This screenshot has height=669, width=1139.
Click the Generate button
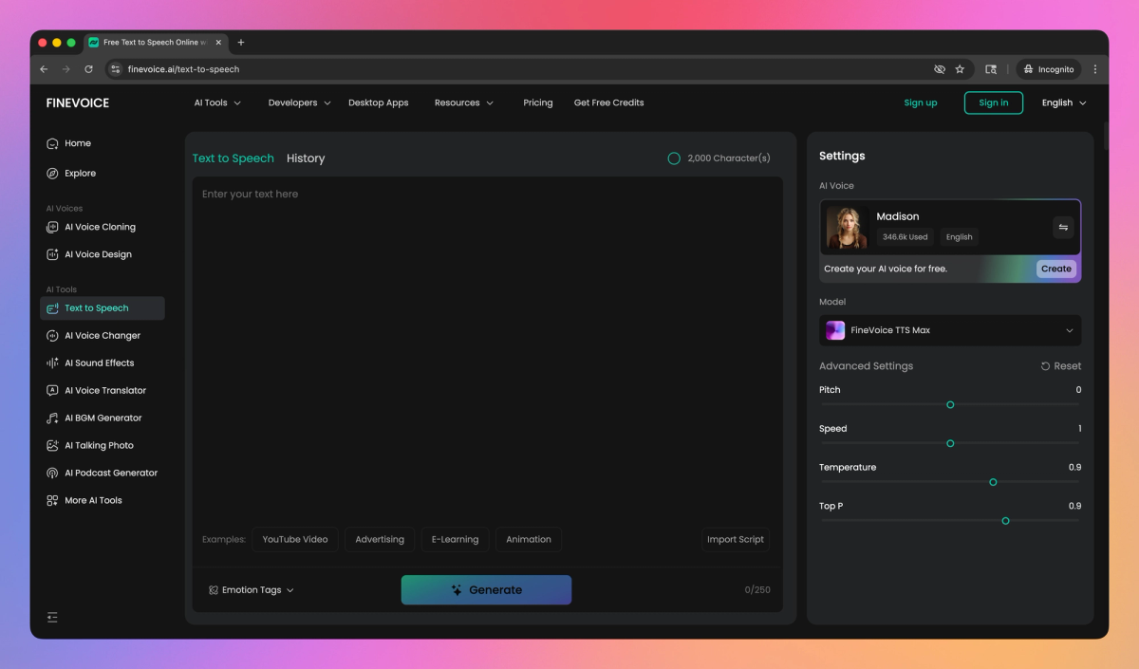click(486, 589)
